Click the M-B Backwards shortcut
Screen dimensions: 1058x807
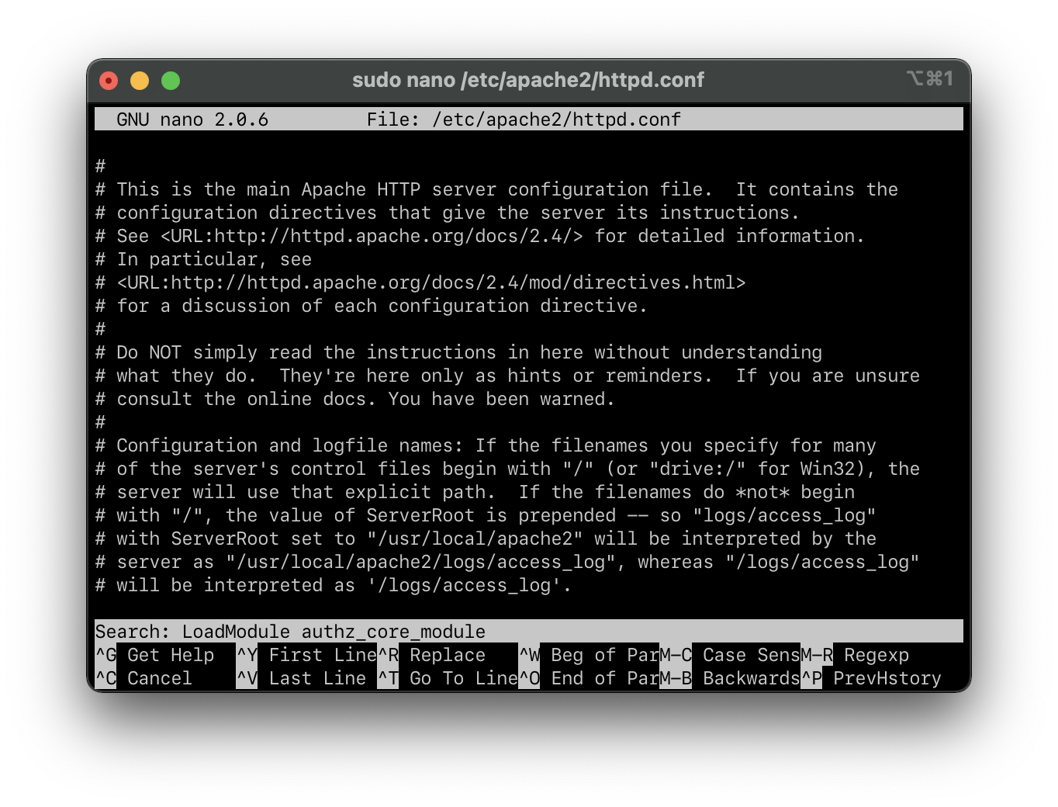tap(730, 678)
